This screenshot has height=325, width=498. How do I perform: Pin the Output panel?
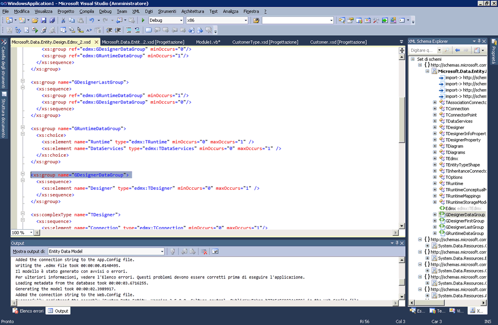[397, 243]
